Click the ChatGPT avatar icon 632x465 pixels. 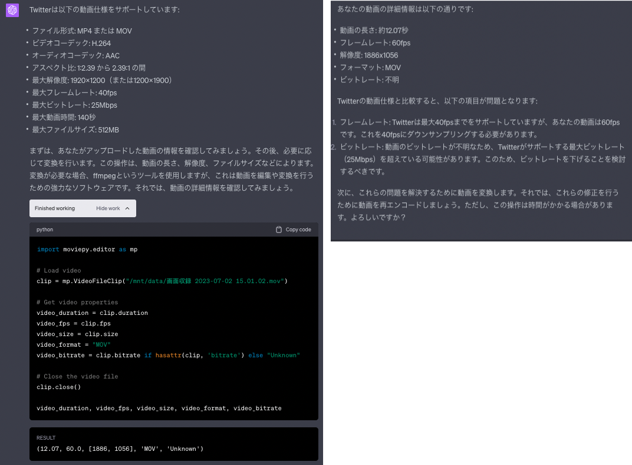(12, 10)
